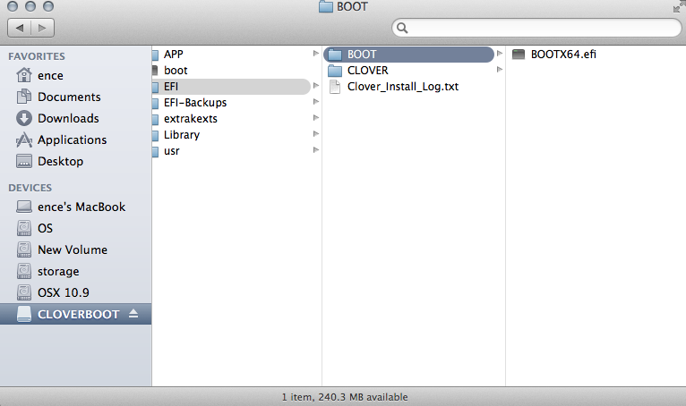Select the Library folder name
Viewport: 686px width, 406px height.
pos(182,135)
